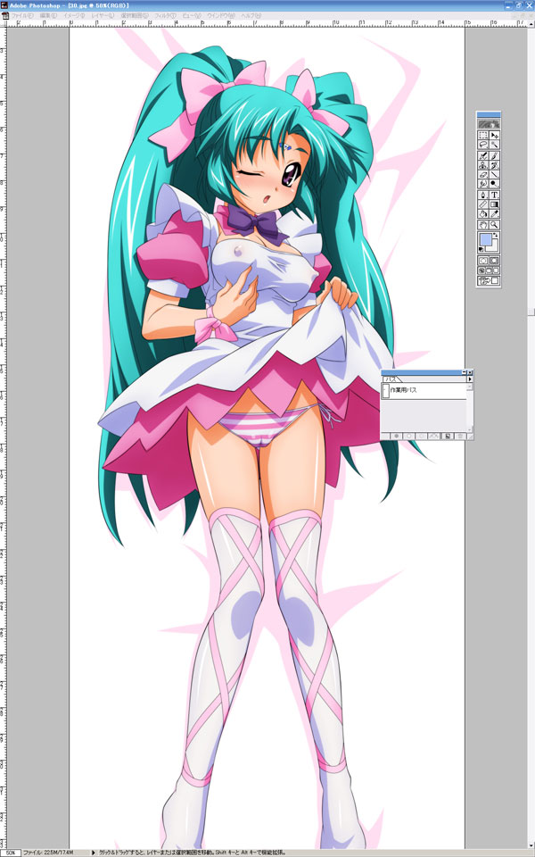This screenshot has height=857, width=535.
Task: Create new path in Paths palette
Action: click(x=448, y=437)
